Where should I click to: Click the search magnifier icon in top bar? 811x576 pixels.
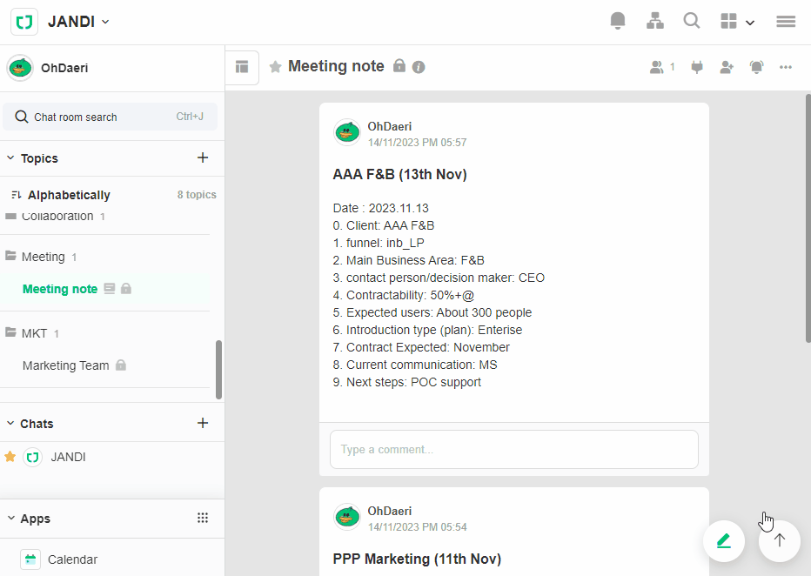click(692, 22)
